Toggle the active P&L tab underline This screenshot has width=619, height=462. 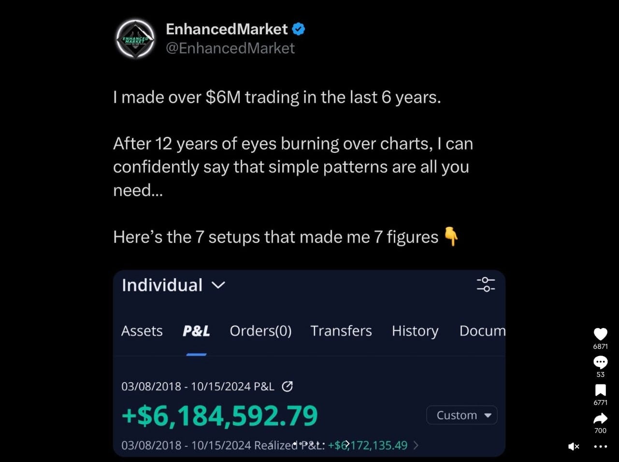pos(196,355)
